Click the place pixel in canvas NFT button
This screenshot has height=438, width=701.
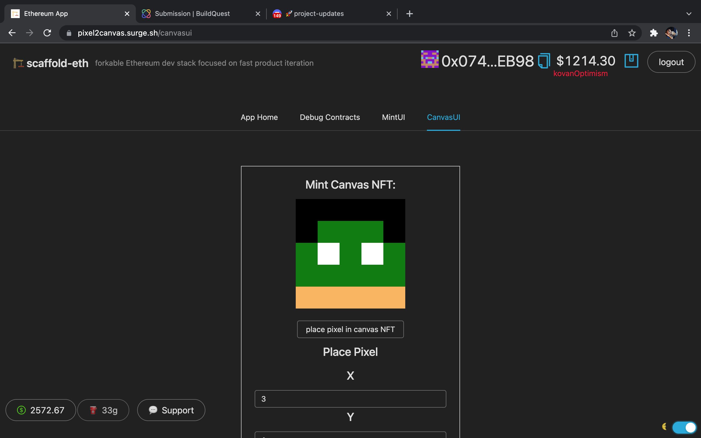(350, 329)
